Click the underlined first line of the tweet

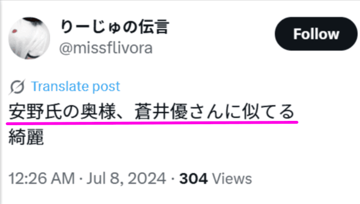(151, 112)
